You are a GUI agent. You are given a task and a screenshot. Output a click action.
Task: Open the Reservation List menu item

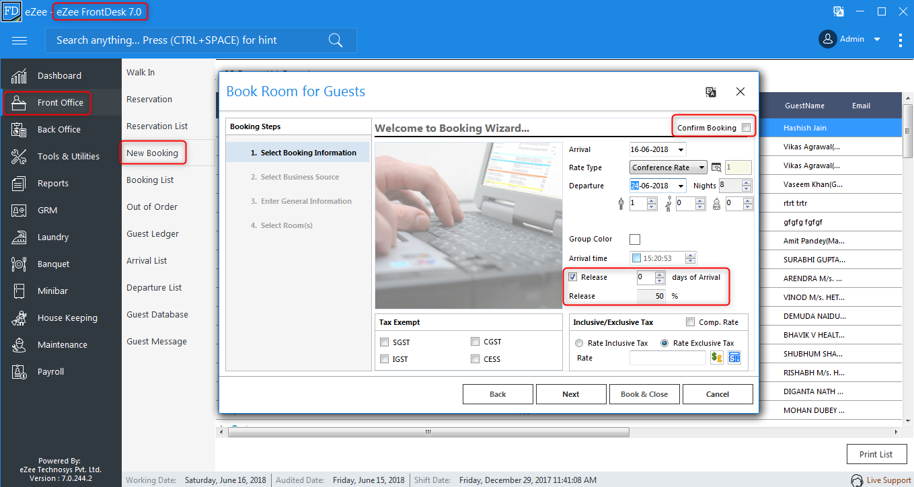157,126
